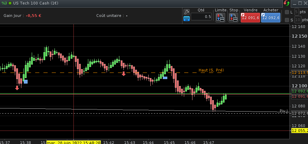Click the 15:47 time axis label
The width and height of the screenshot is (308, 144).
pos(208,142)
